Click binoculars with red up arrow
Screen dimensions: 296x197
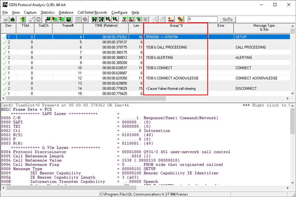[x=115, y=19]
